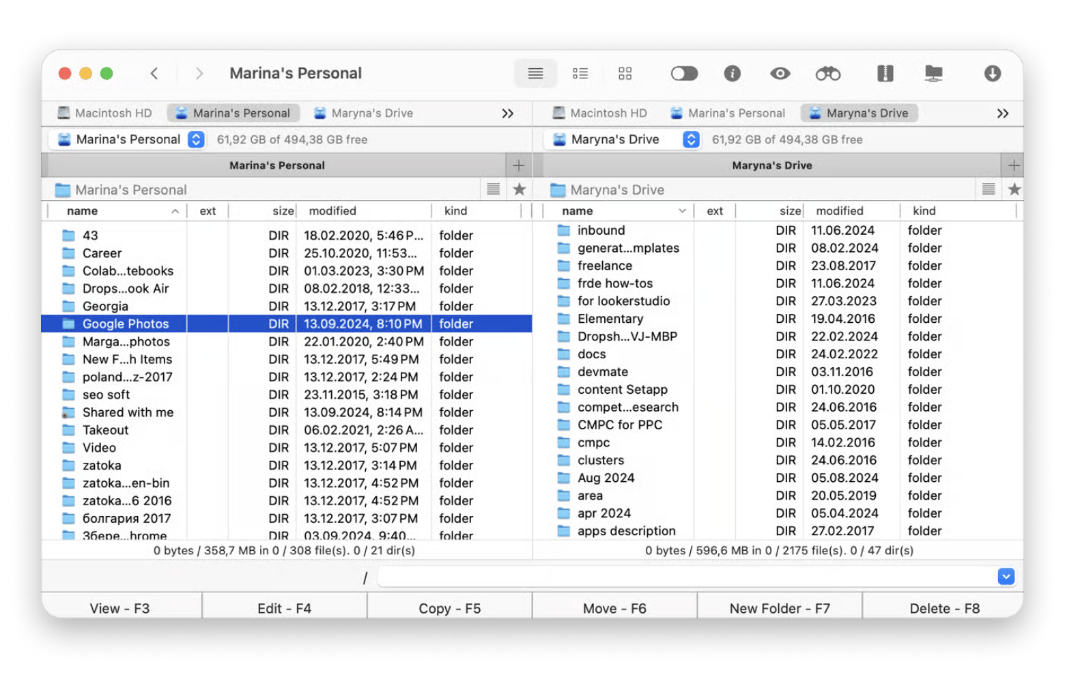Screen dimensions: 1065x673
Task: Click View - F3 button
Action: pos(120,608)
